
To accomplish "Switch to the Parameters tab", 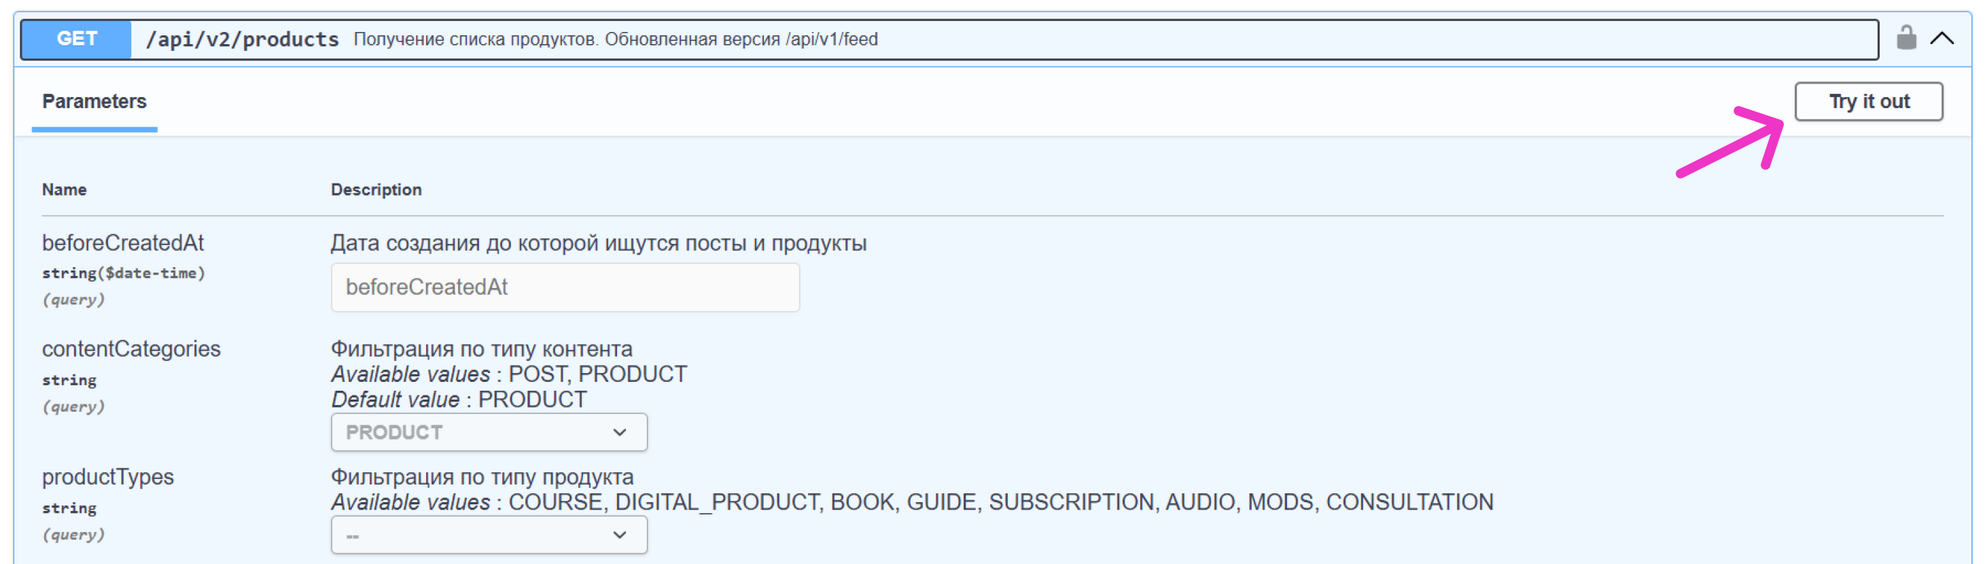I will (94, 101).
